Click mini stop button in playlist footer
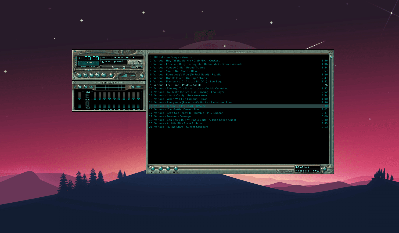This screenshot has height=233, width=399. (x=304, y=171)
